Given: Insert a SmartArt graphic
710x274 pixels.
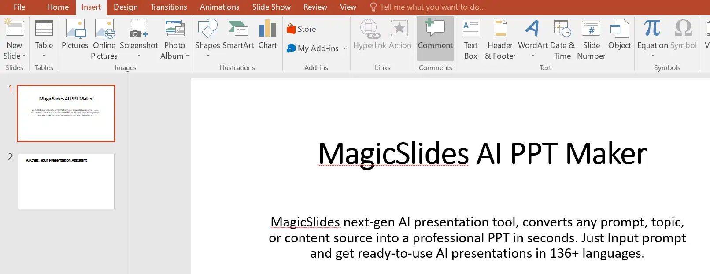Looking at the screenshot, I should point(238,34).
